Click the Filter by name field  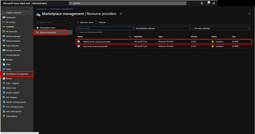tap(105, 28)
